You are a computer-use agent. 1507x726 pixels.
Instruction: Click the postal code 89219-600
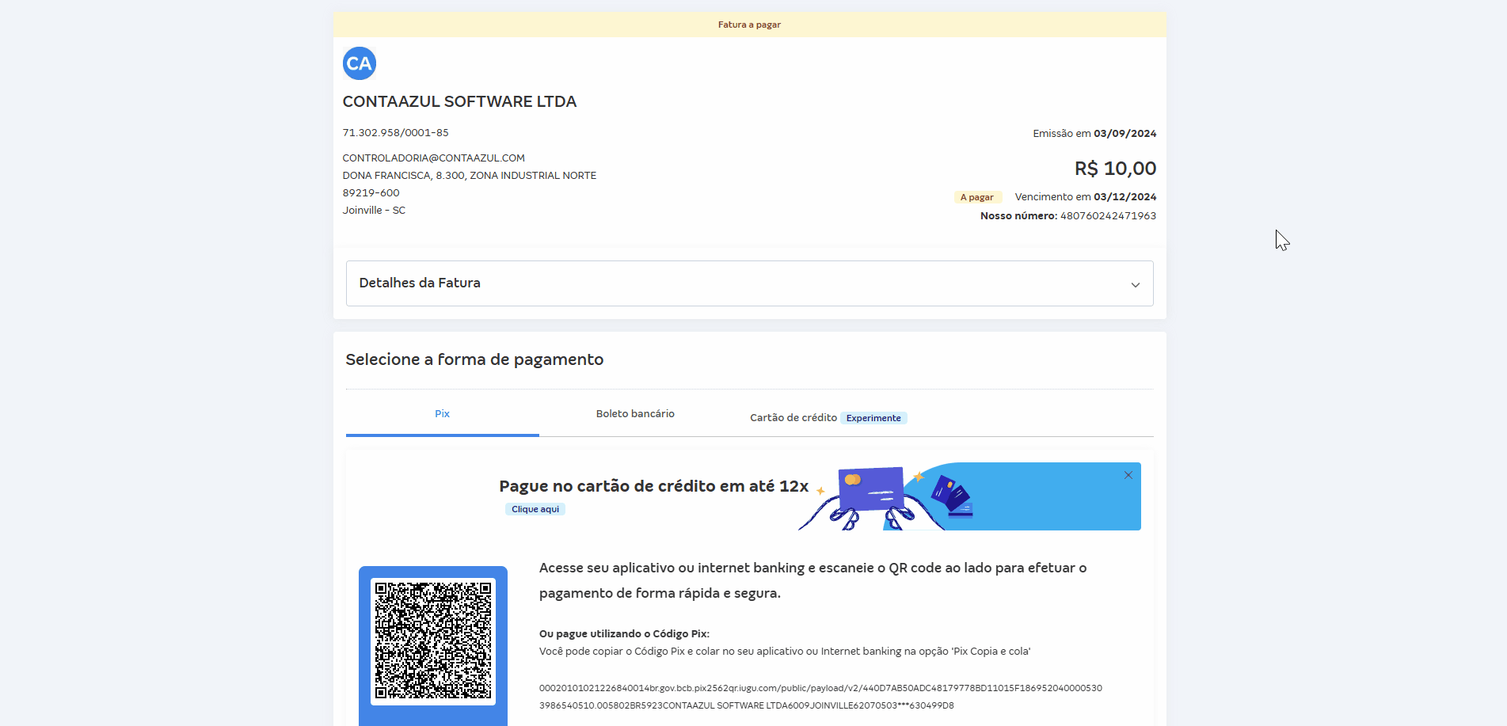point(371,193)
